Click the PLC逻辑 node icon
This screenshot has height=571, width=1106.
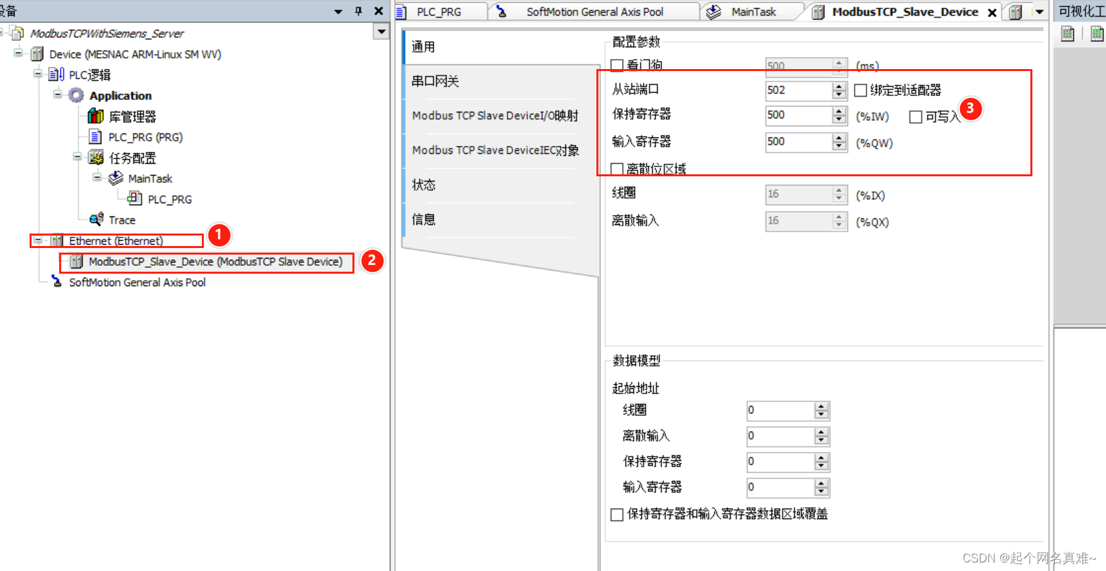click(x=57, y=74)
